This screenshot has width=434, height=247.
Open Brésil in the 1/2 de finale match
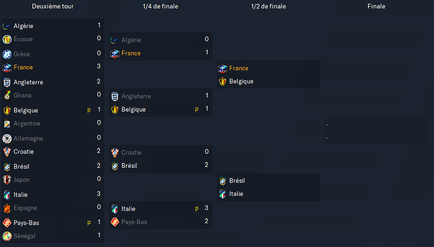[237, 181]
